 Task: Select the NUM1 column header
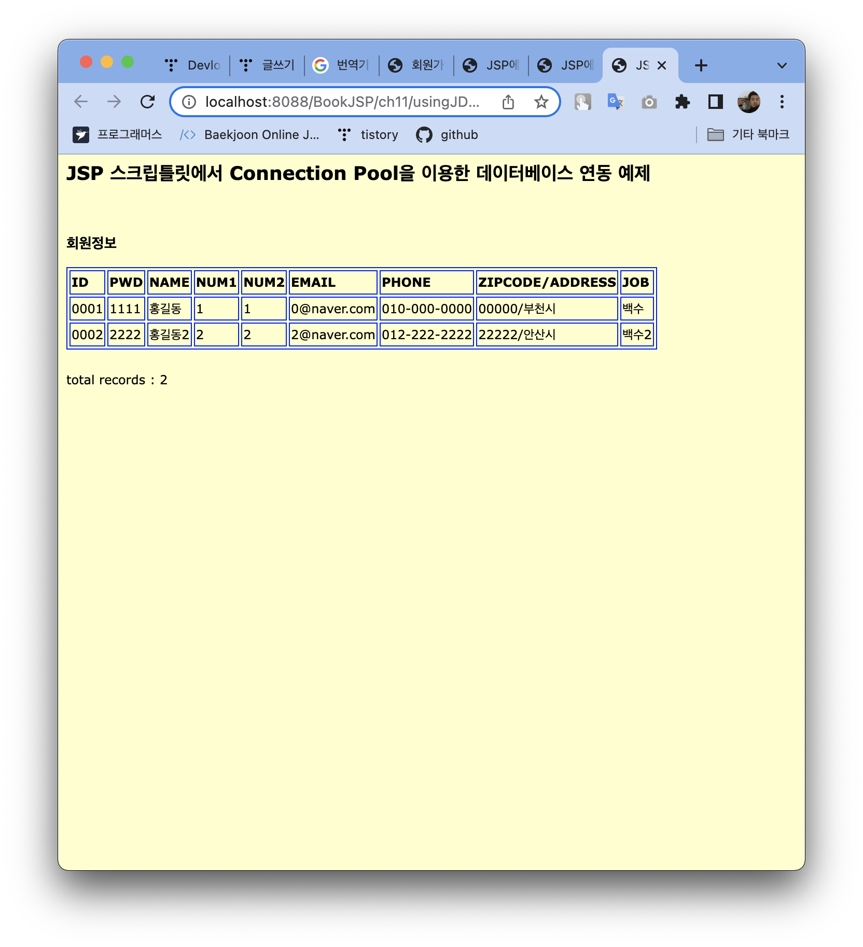click(216, 282)
